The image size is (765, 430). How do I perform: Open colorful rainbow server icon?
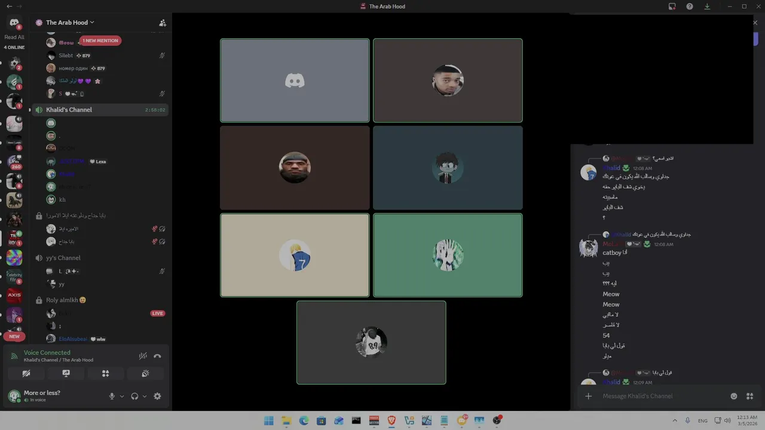[x=14, y=257]
